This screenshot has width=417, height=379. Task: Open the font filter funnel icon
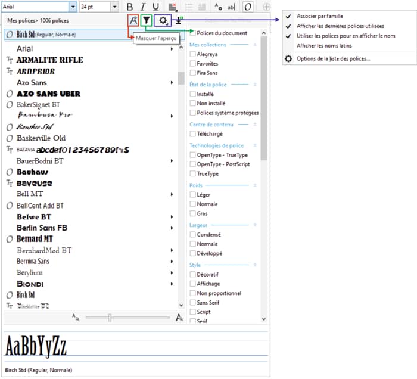click(x=146, y=20)
